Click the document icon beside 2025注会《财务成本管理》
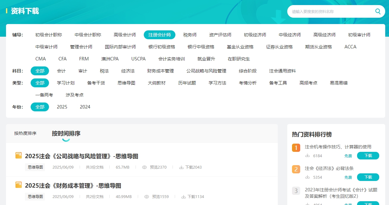The height and width of the screenshot is (205, 389). click(x=18, y=185)
